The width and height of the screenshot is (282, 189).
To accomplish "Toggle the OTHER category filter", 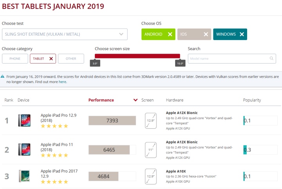I will [71, 59].
